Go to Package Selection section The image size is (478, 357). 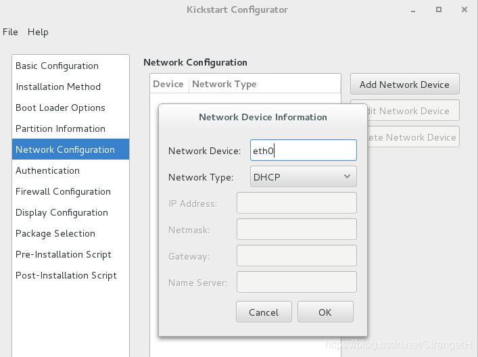click(x=71, y=233)
